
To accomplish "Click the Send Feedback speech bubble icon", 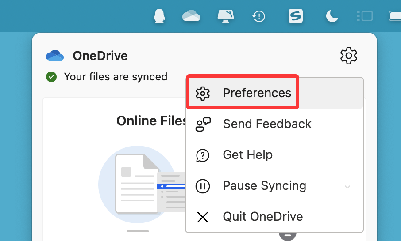I will coord(203,124).
